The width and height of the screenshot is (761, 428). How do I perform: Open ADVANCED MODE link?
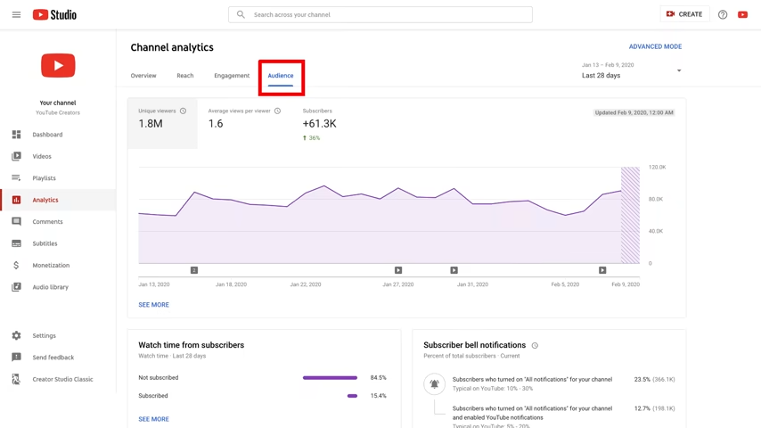tap(655, 46)
